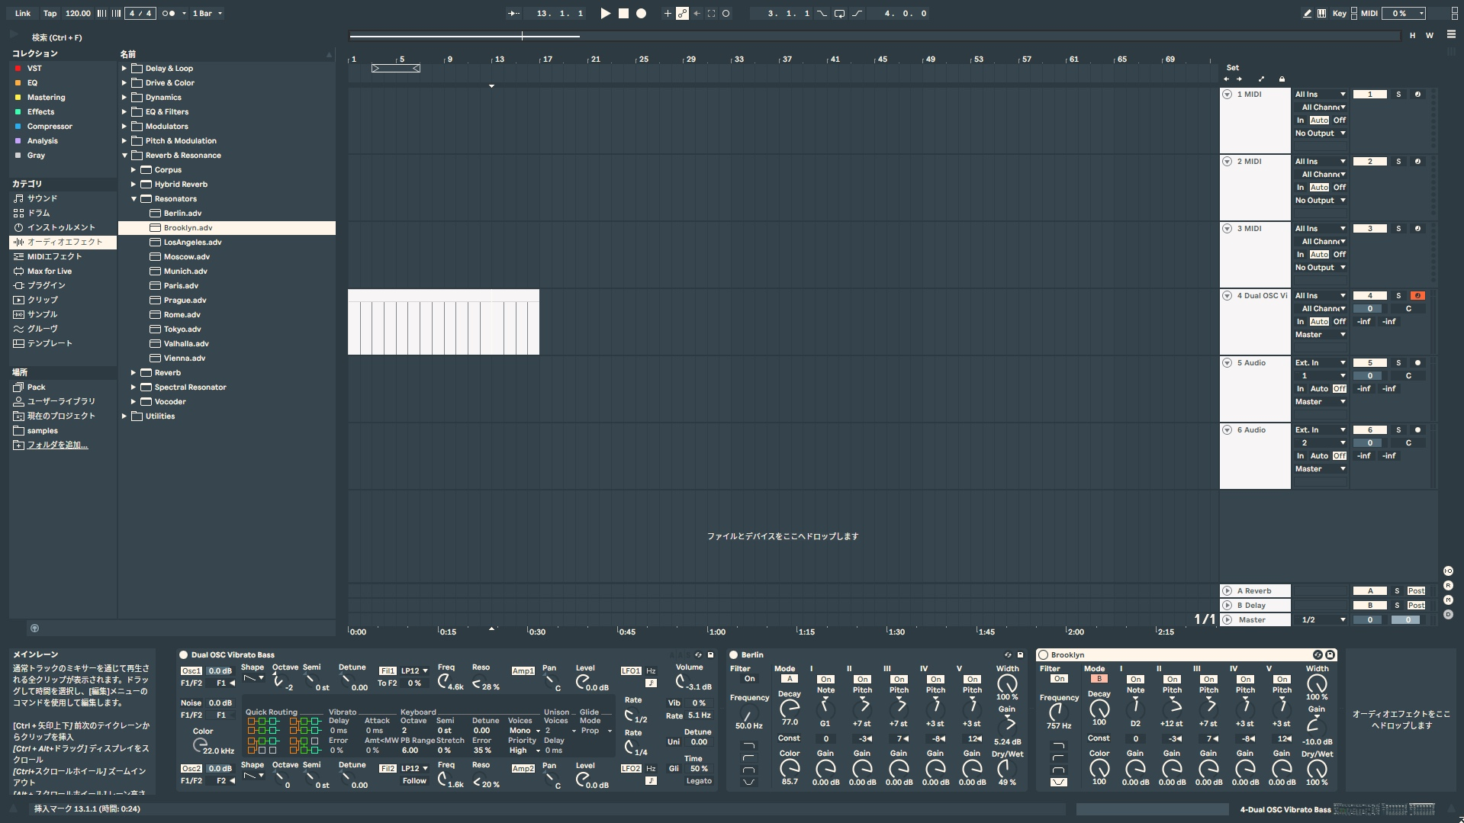Toggle the Filter On switch in Brooklyn
The image size is (1464, 823).
pos(1059,679)
